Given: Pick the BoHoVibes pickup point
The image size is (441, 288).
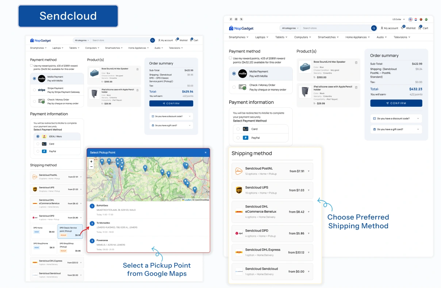Looking at the screenshot, I should click(148, 210).
